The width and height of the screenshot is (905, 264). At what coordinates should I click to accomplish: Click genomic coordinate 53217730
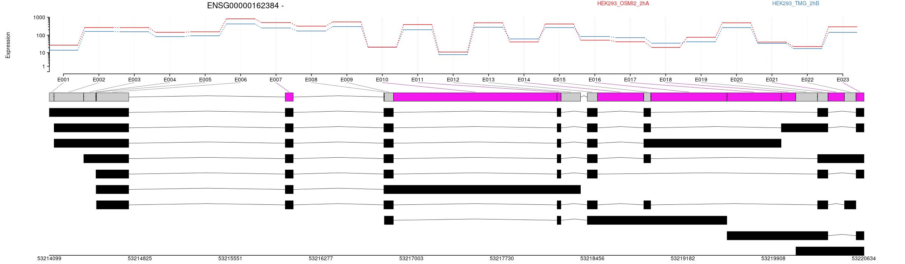pos(502,258)
